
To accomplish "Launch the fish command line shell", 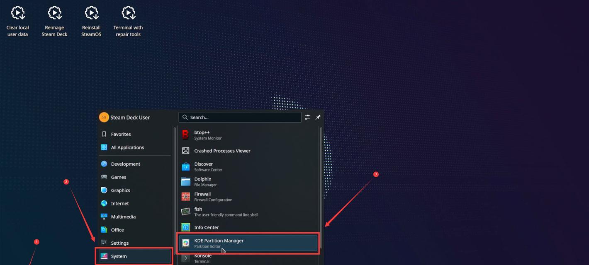I will click(x=248, y=212).
